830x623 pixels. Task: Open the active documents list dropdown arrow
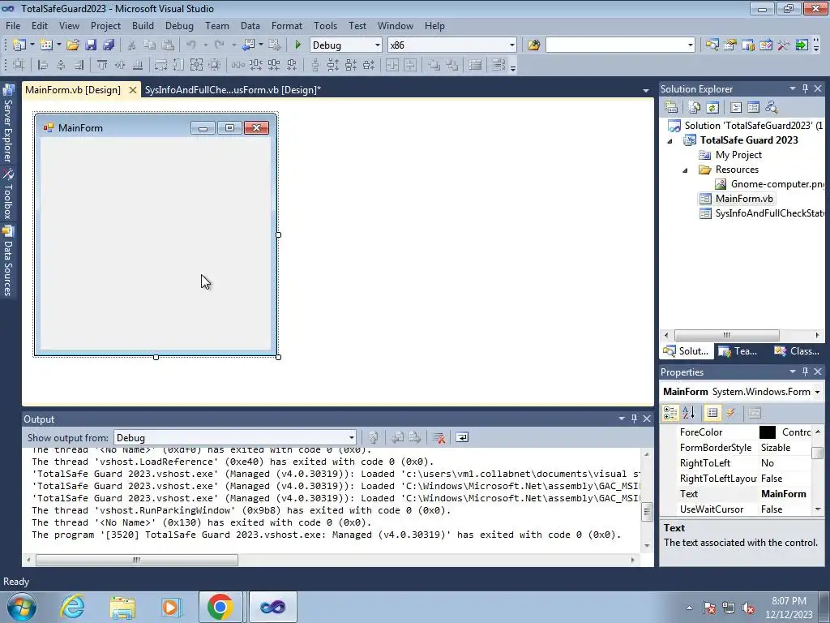646,91
